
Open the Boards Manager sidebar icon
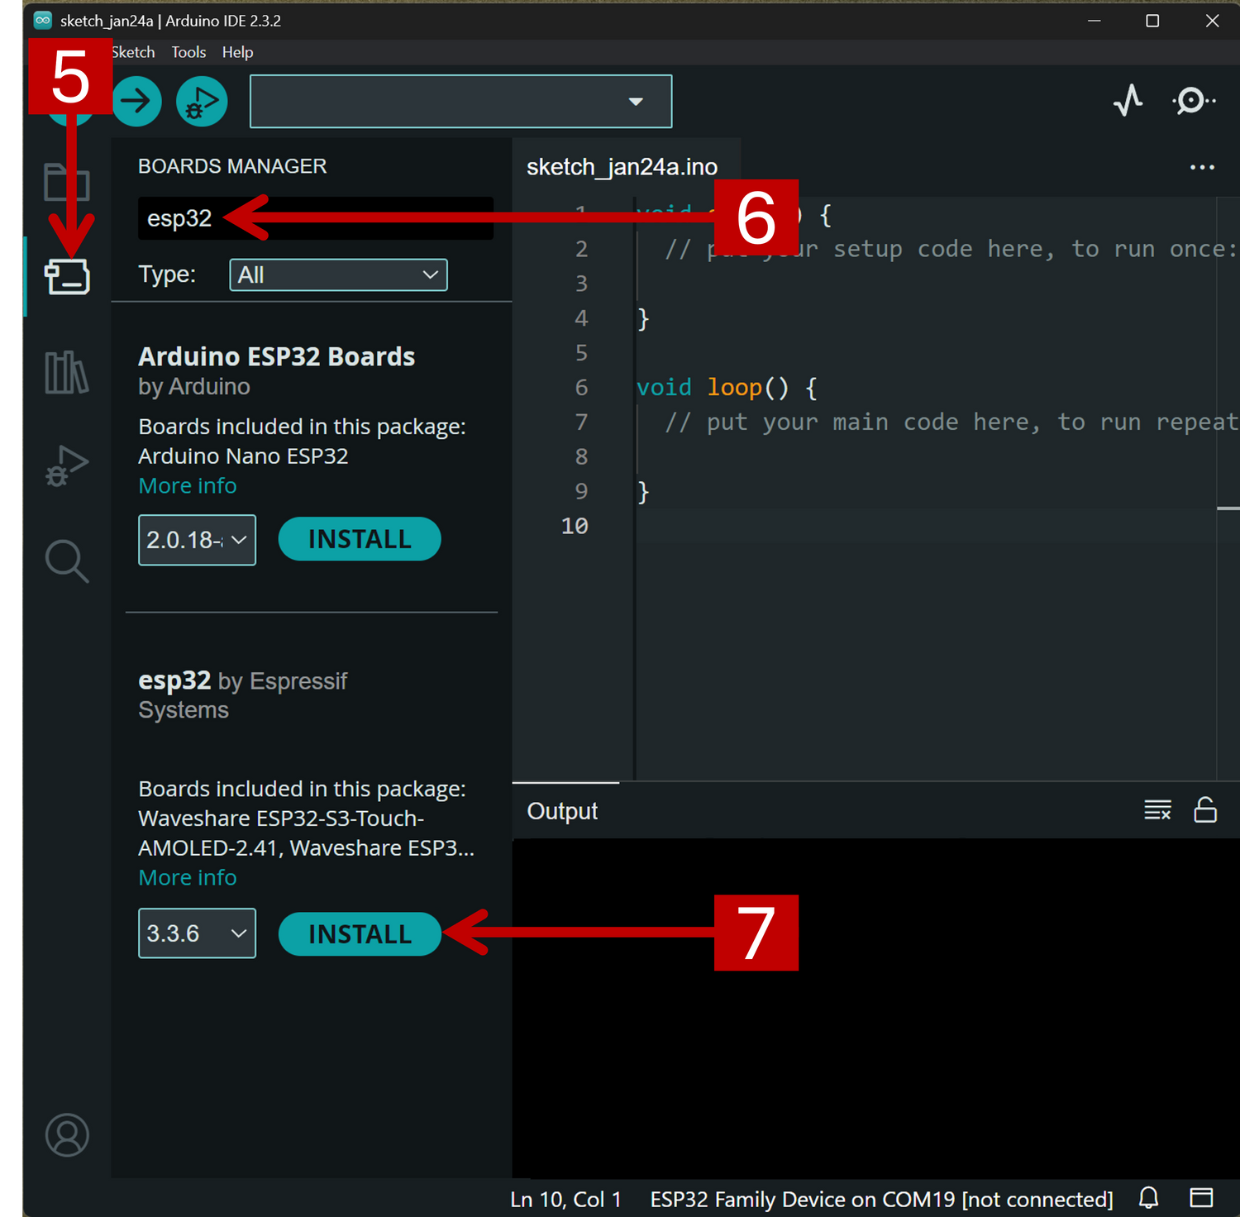tap(67, 277)
